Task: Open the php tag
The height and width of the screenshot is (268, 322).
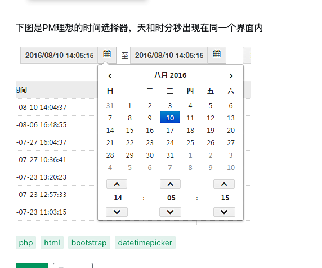Action: 26,243
